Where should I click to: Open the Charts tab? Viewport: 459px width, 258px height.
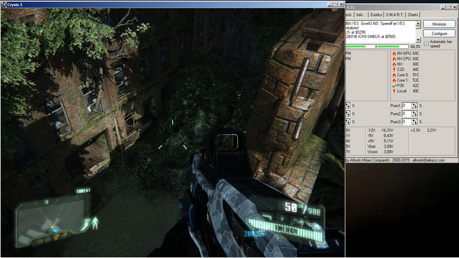[413, 15]
